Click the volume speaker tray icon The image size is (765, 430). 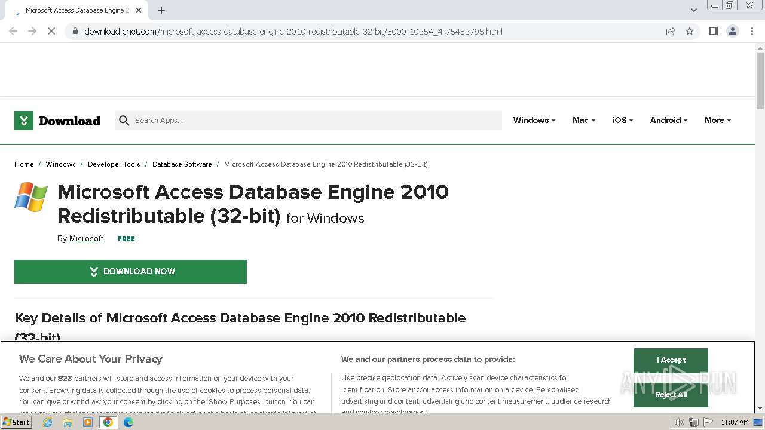(679, 422)
